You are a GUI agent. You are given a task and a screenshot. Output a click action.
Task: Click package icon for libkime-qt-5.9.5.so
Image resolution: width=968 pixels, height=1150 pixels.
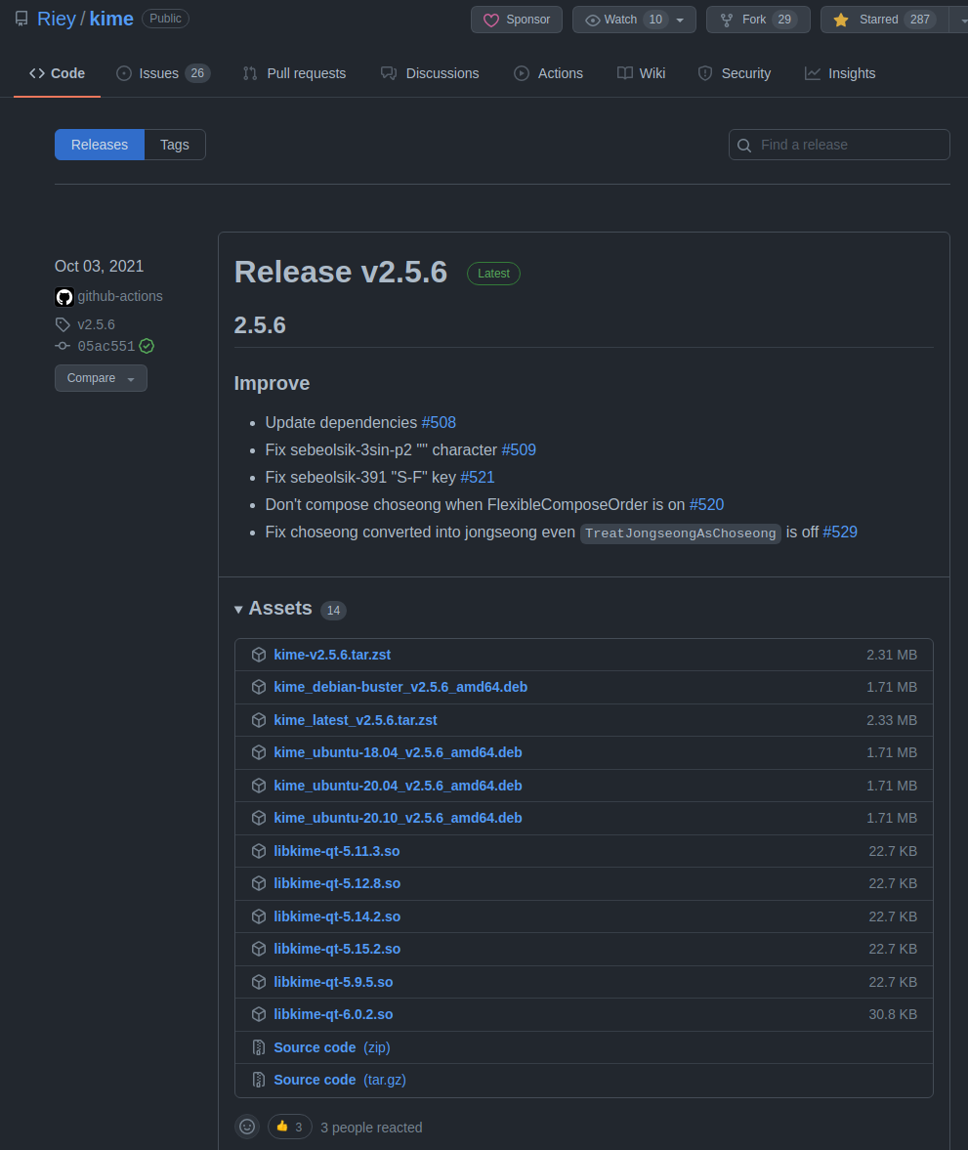(x=258, y=982)
